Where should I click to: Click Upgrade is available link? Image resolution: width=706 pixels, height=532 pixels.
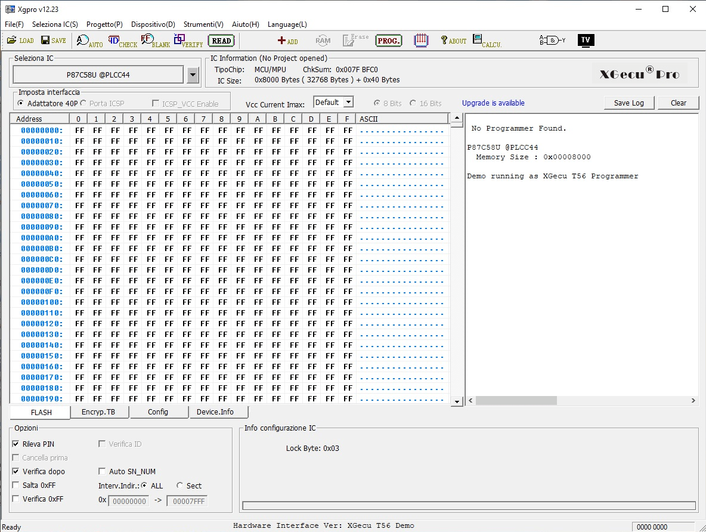coord(493,103)
